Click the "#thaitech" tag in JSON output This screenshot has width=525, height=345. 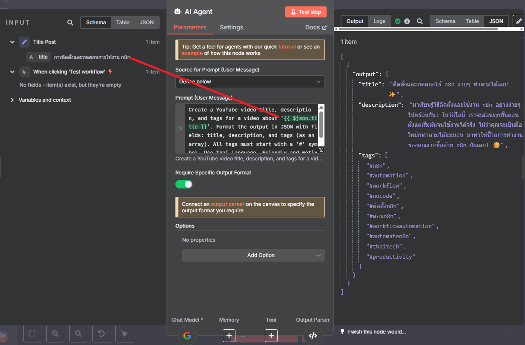(385, 246)
